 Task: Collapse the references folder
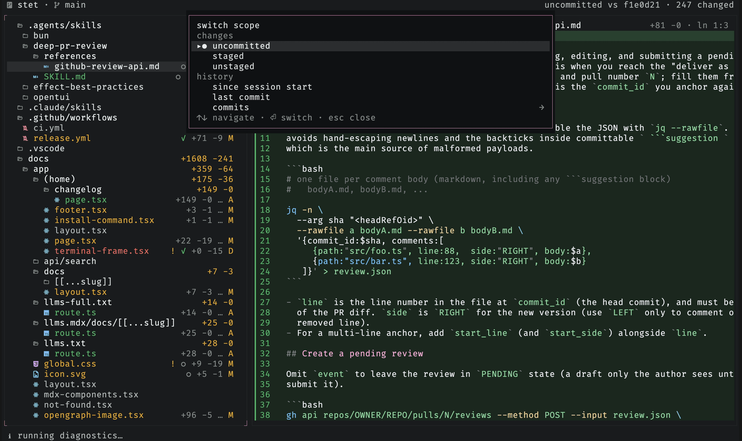(x=36, y=57)
